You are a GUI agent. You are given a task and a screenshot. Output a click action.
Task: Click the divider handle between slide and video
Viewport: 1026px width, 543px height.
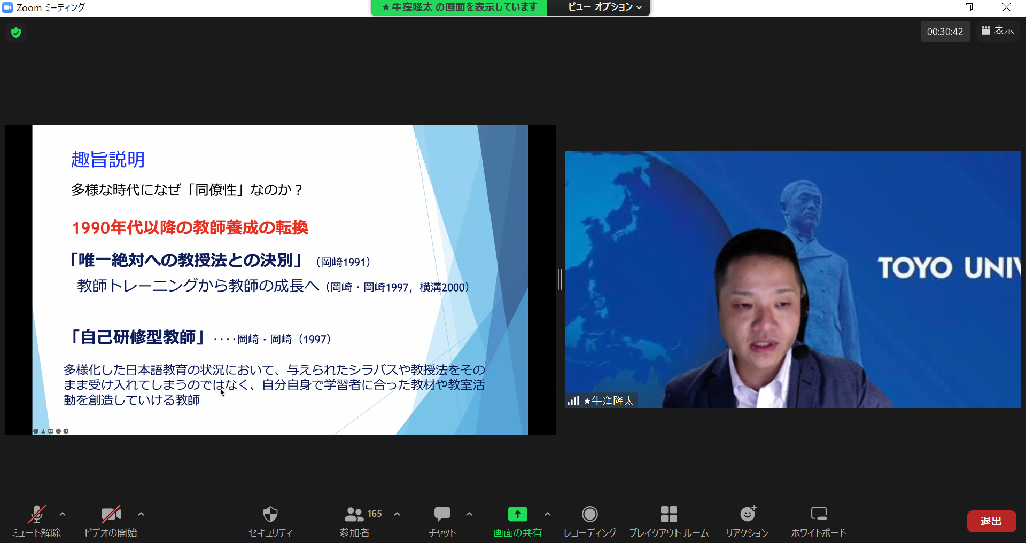tap(560, 279)
